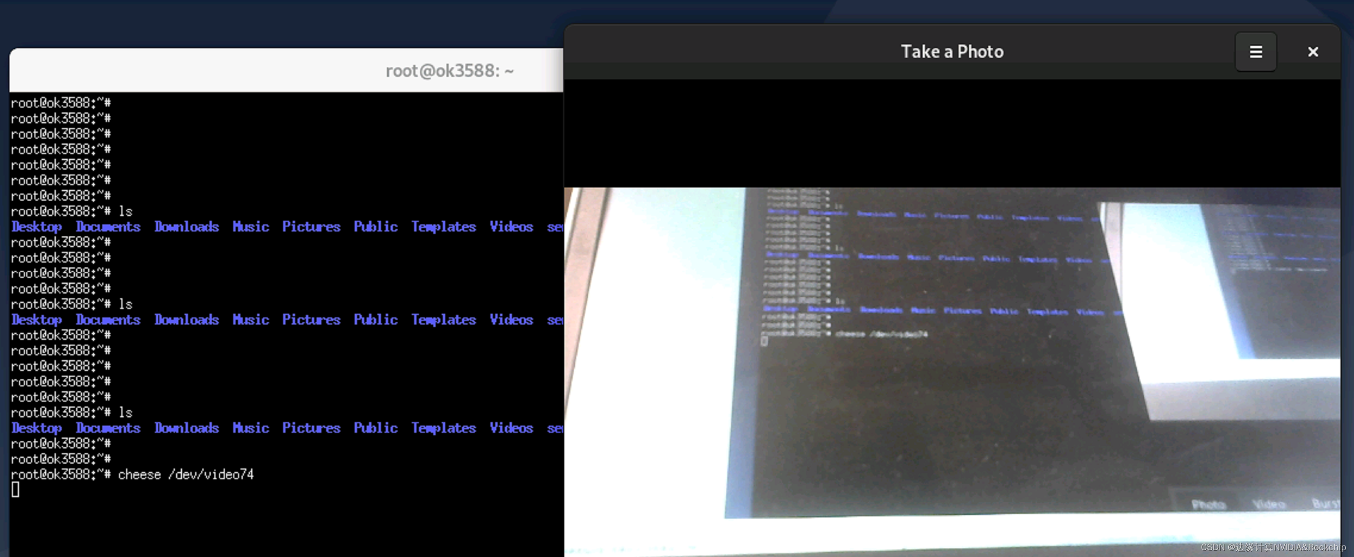Click "Music" in the first ls listing
1354x557 pixels.
tap(250, 227)
